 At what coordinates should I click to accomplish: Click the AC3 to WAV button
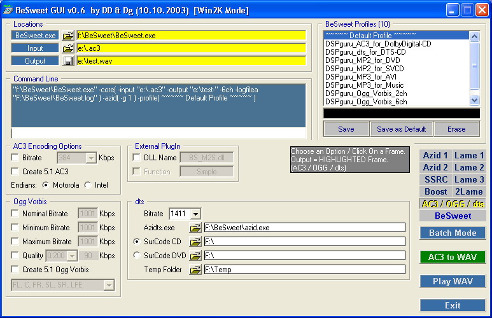(453, 257)
